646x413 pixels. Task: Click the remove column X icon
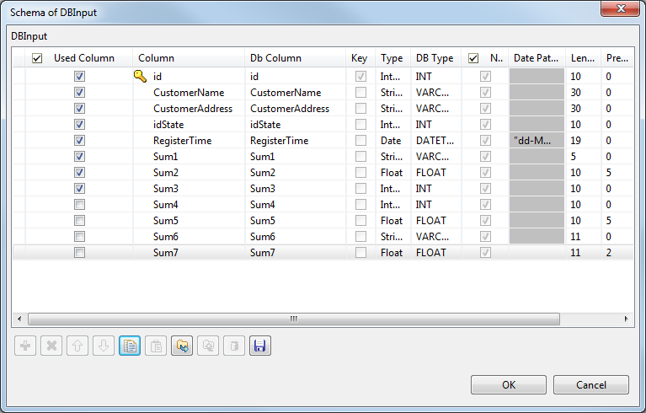(x=51, y=346)
